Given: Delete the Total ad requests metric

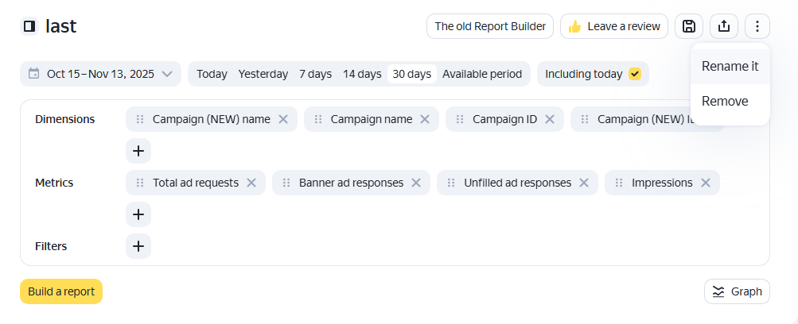Looking at the screenshot, I should point(251,183).
